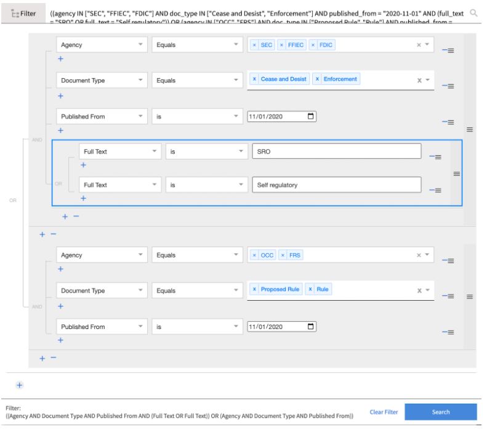Click the Self regulatory text input

click(x=337, y=185)
